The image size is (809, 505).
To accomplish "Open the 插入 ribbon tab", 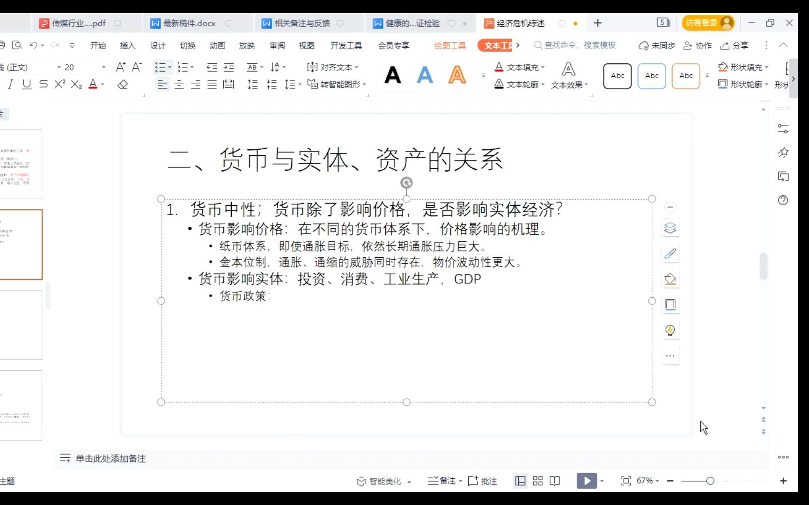I will 127,45.
